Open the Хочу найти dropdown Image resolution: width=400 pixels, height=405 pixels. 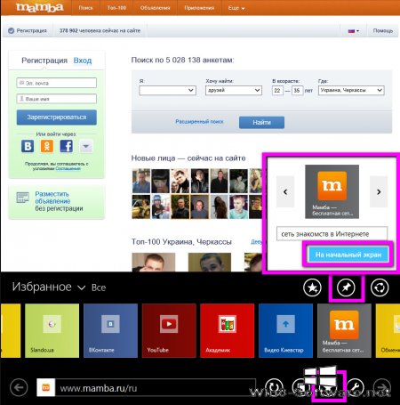pyautogui.click(x=234, y=90)
